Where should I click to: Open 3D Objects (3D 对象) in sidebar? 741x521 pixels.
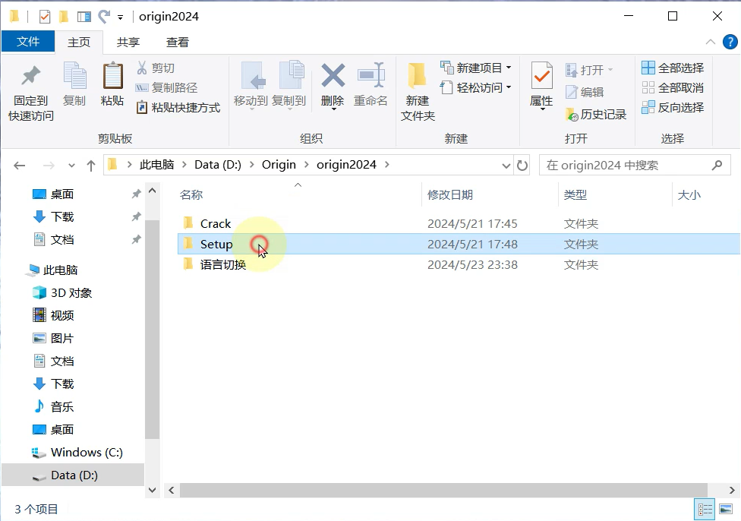(71, 293)
